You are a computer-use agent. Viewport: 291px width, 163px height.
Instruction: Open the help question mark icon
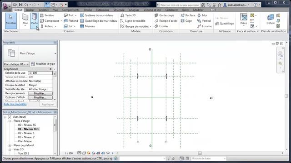coord(256,5)
